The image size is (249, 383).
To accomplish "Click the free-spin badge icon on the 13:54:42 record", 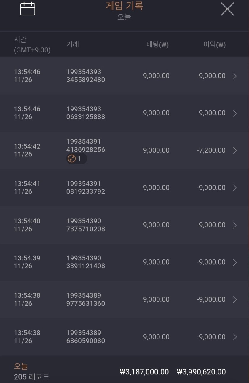I will tap(72, 159).
